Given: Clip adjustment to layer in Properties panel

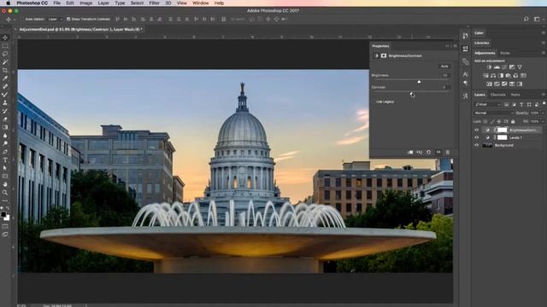Looking at the screenshot, I should (x=410, y=152).
